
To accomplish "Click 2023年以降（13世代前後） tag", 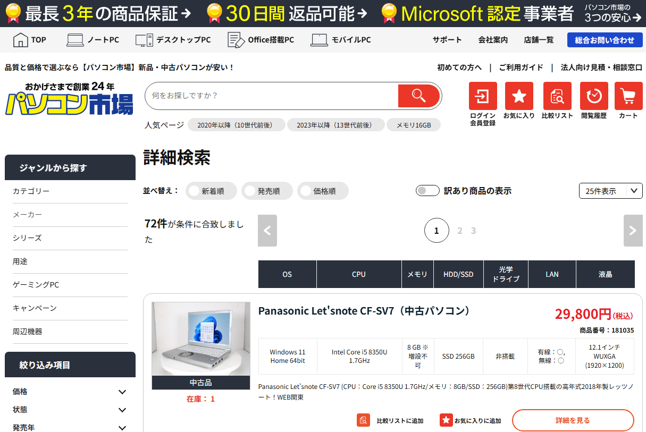I will click(335, 125).
